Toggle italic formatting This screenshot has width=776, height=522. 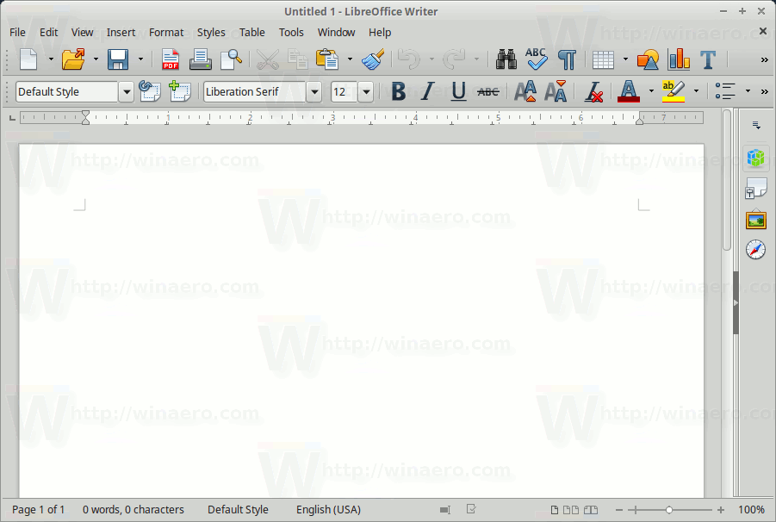[427, 90]
